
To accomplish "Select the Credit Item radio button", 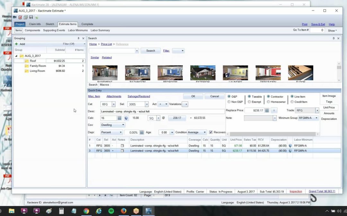I will pyautogui.click(x=292, y=102).
